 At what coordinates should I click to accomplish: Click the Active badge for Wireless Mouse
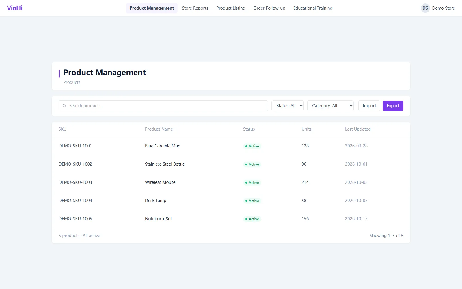252,183
